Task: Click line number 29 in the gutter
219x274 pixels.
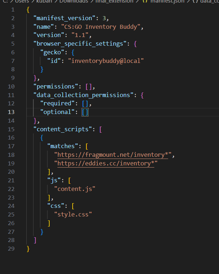Action: click(11, 249)
